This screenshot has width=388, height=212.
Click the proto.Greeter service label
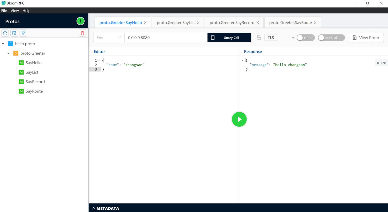click(x=33, y=53)
